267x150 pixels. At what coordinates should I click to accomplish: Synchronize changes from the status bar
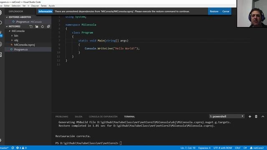(x=13, y=148)
